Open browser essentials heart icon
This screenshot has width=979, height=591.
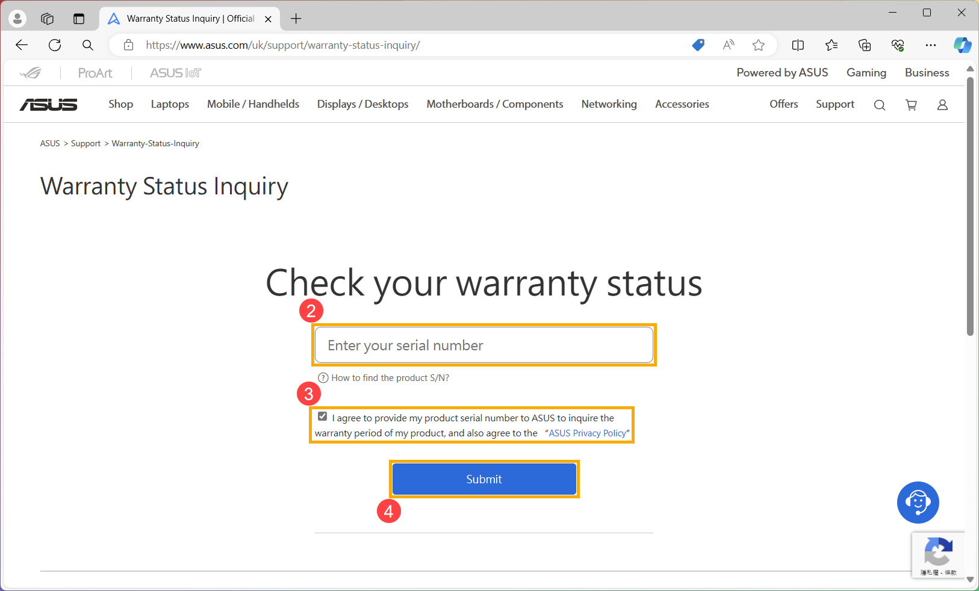898,45
